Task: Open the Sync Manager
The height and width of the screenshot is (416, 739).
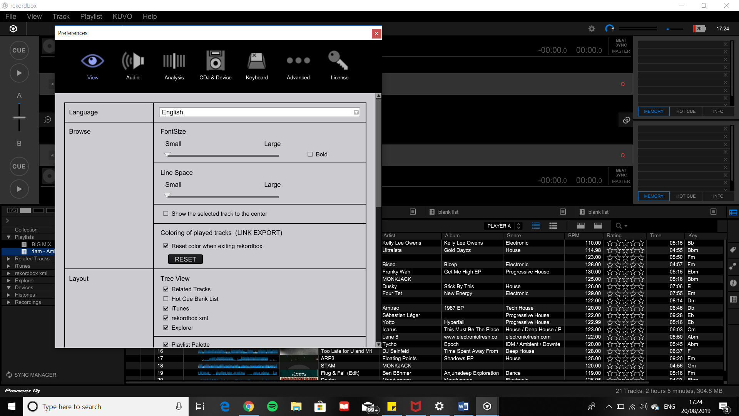Action: [x=31, y=375]
